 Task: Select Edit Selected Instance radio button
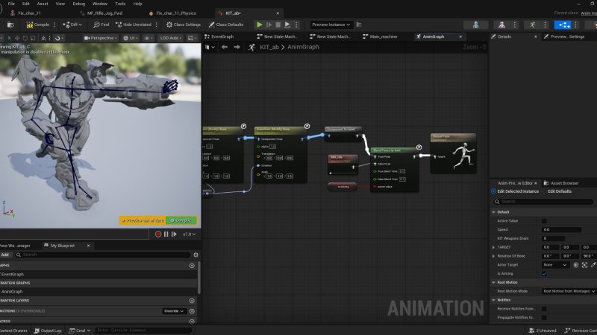(x=494, y=192)
